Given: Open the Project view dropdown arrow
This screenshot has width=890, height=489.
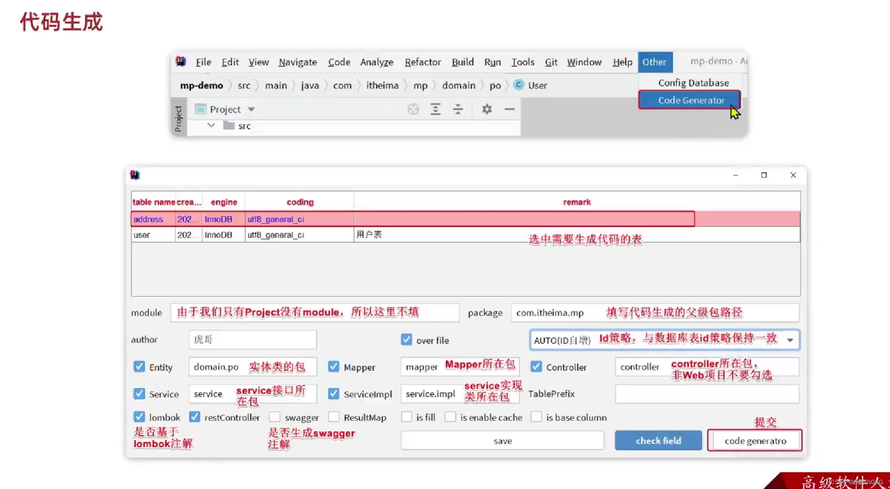Looking at the screenshot, I should click(x=251, y=109).
